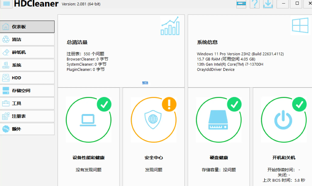Click the 存储容量: 没问题 status text

coord(219,170)
